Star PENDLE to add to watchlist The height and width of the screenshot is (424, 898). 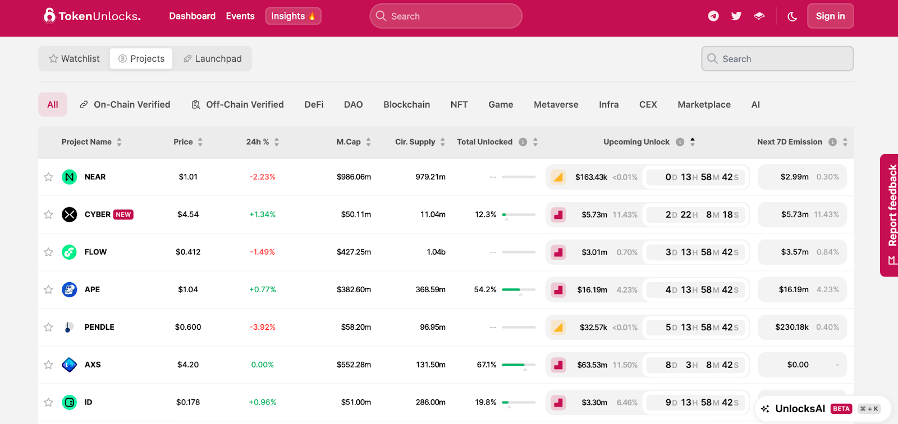click(x=49, y=328)
